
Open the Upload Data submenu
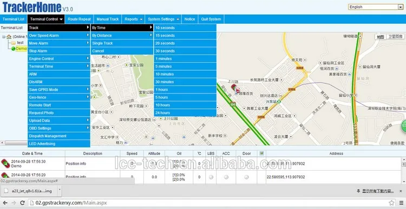[59, 120]
